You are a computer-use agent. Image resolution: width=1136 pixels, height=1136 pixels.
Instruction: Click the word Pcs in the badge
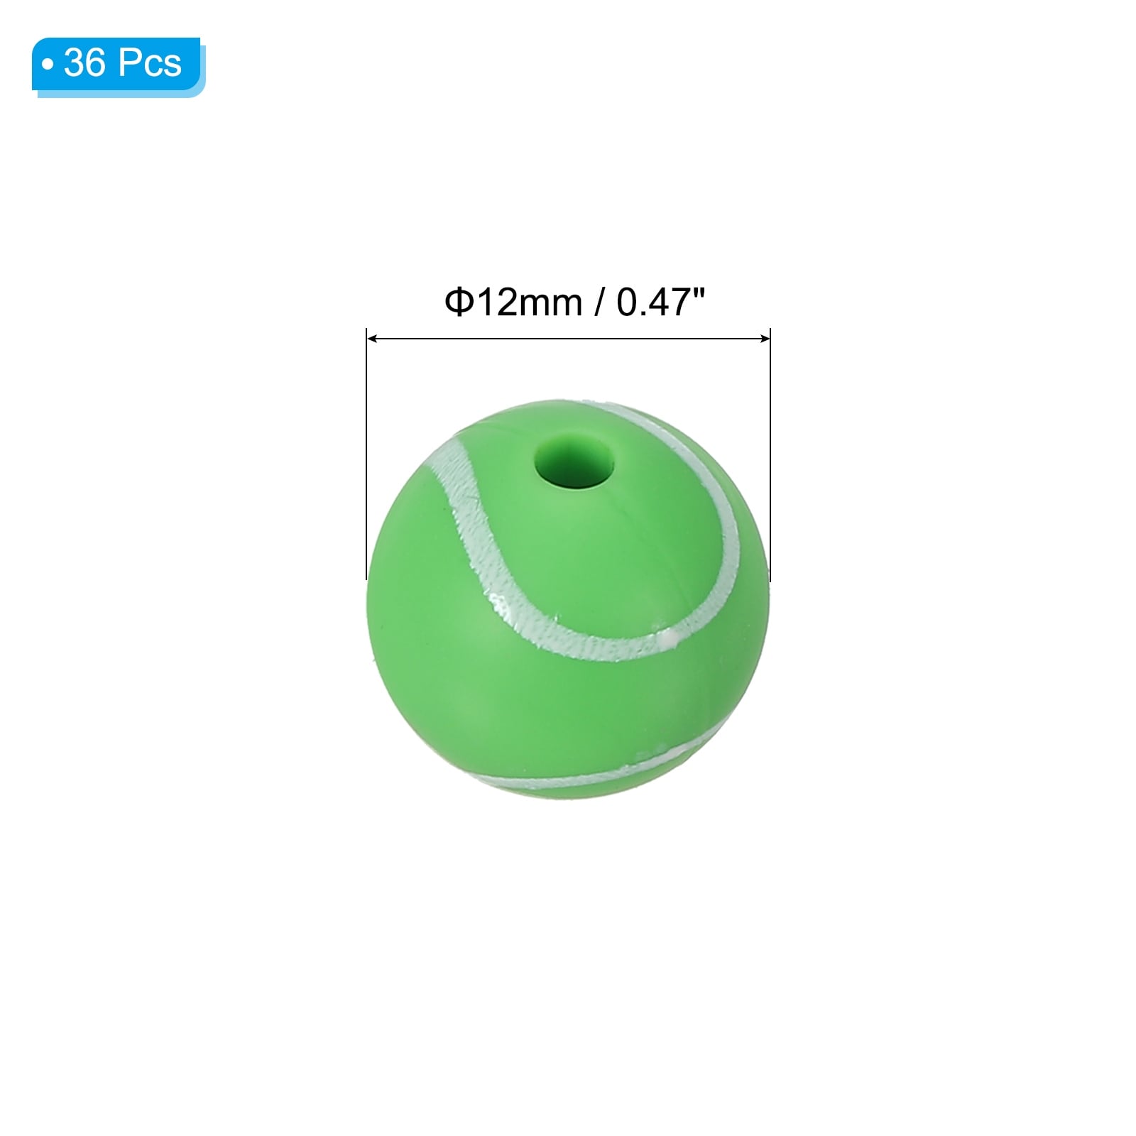tap(150, 64)
